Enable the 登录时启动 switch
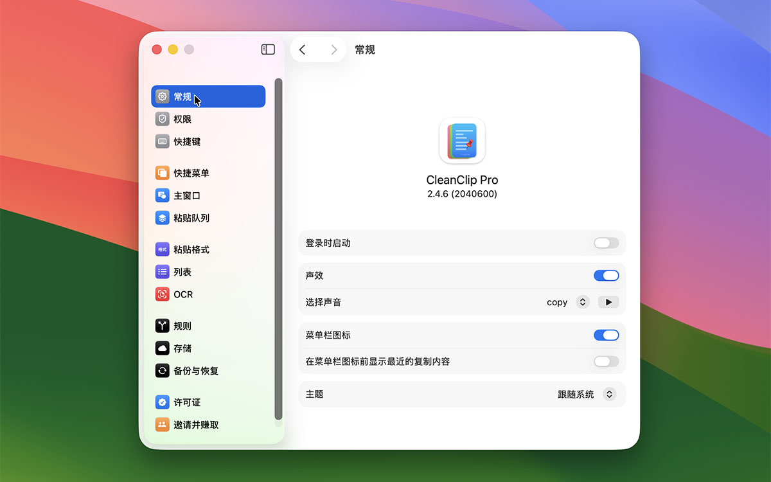 tap(606, 243)
